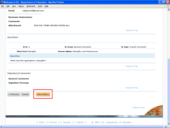Screen dimensions: 170x128
Task: Click Back to Top below the question
Action: [131, 66]
